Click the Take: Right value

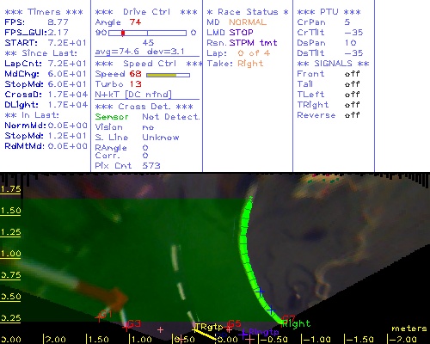click(250, 64)
